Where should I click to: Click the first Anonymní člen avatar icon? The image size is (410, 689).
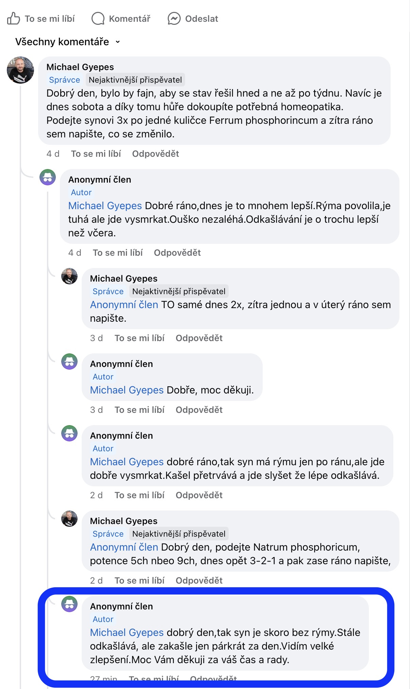[x=48, y=177]
